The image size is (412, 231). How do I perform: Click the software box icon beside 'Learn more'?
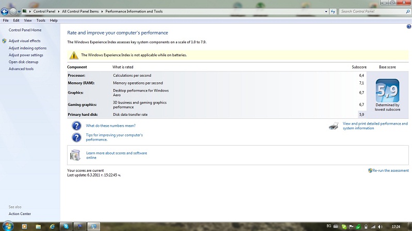point(76,155)
